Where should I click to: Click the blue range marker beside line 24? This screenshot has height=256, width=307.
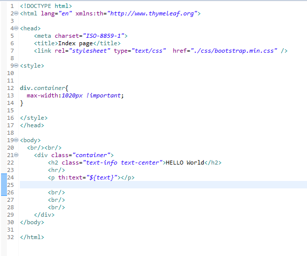[x=4, y=184]
